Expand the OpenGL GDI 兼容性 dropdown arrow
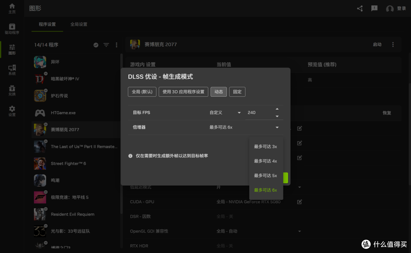The height and width of the screenshot is (253, 411). point(299,231)
